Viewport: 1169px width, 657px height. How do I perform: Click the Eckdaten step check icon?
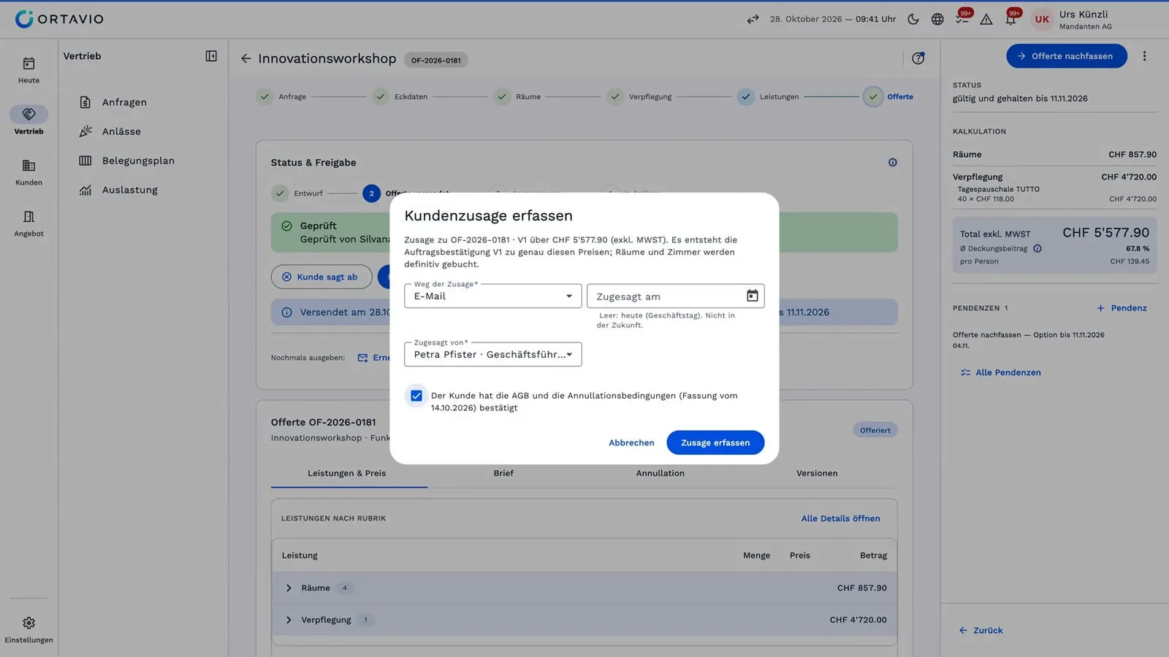click(380, 96)
